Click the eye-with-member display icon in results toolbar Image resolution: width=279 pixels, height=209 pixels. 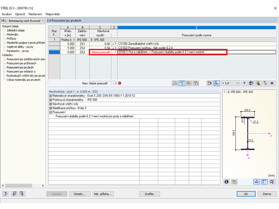coord(189,83)
